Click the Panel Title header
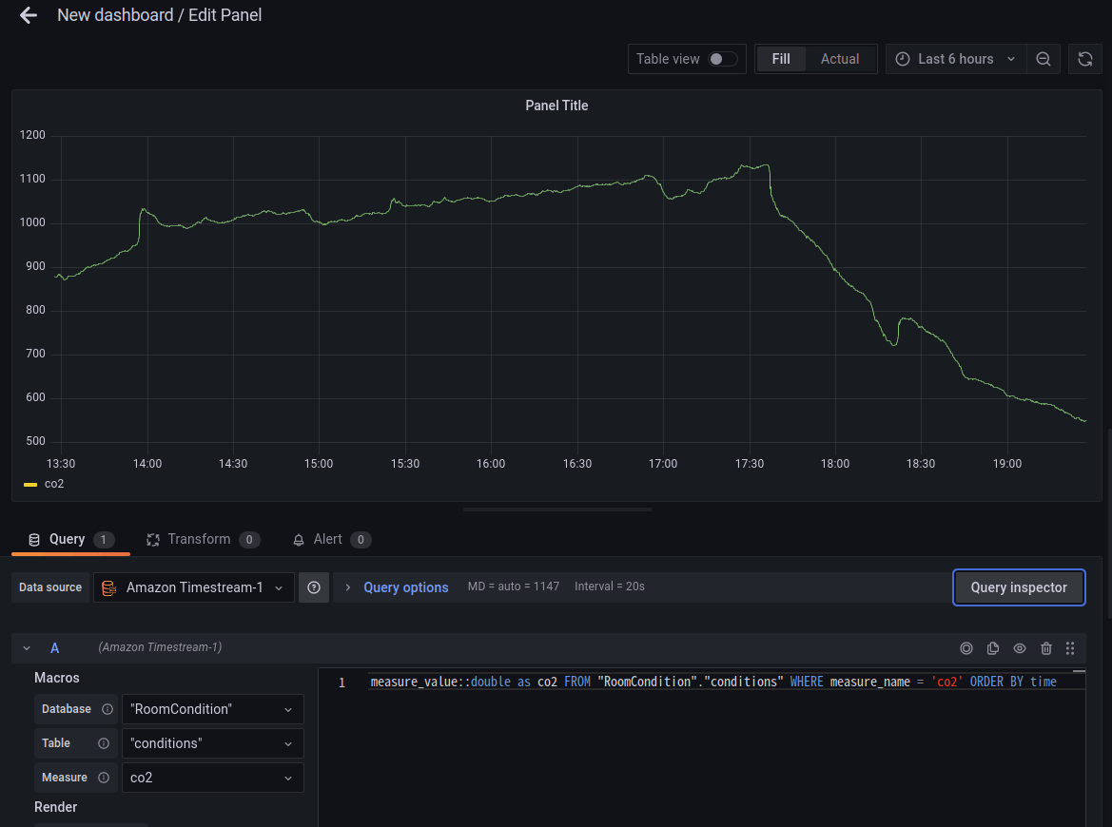This screenshot has height=827, width=1112. coord(556,106)
